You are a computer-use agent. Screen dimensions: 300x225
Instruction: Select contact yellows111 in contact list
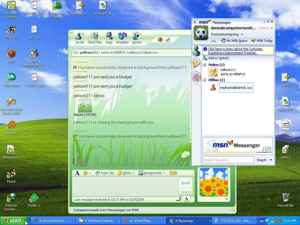tap(227, 72)
